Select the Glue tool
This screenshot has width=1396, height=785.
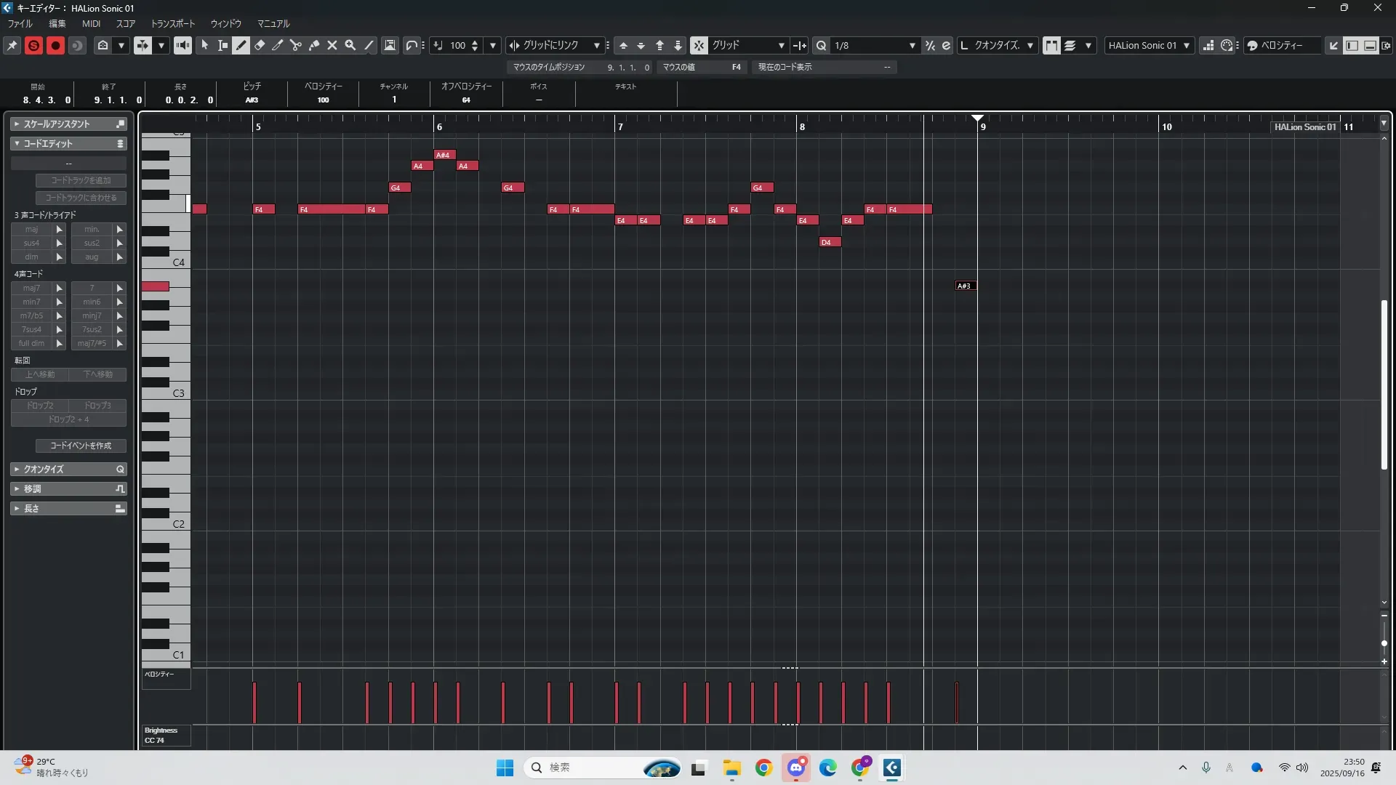[314, 45]
